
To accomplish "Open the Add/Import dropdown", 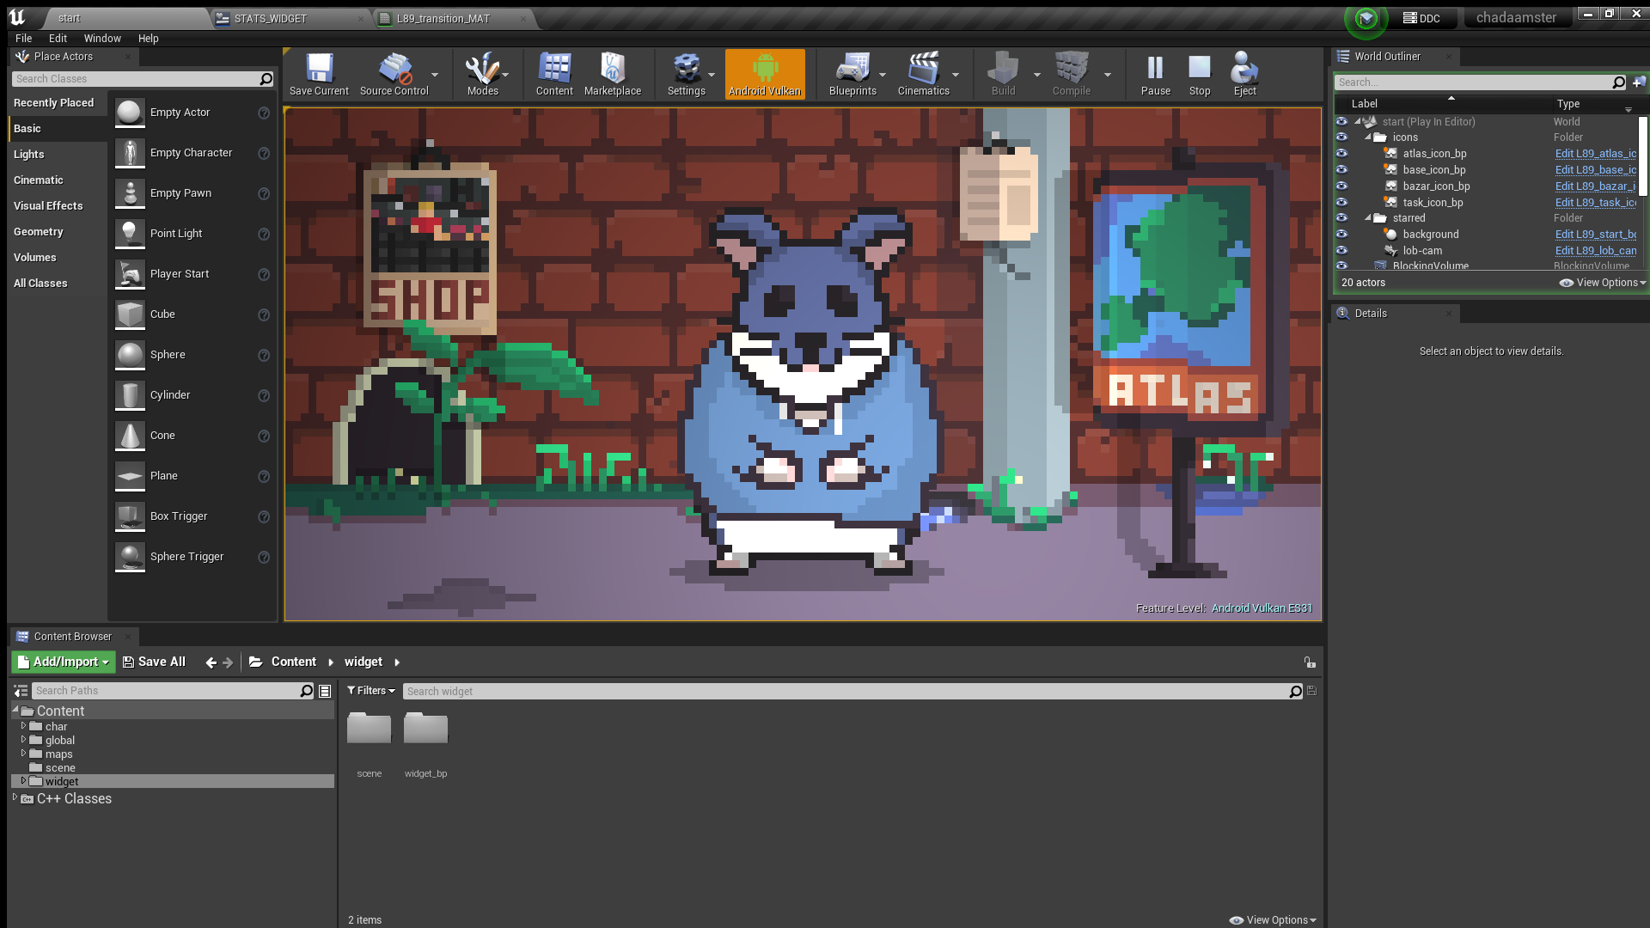I will 64,662.
